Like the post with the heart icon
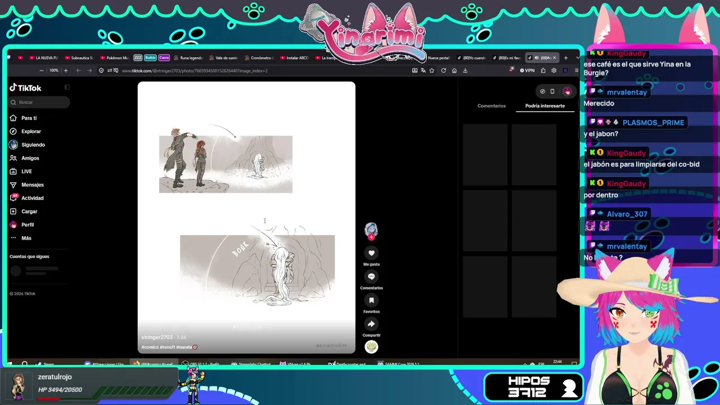 (371, 253)
